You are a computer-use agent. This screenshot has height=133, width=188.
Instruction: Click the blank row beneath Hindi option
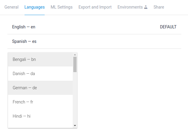click(x=40, y=126)
